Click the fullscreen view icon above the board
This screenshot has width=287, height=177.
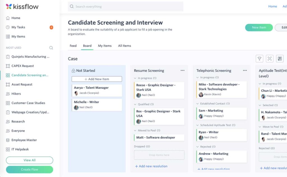point(270,58)
